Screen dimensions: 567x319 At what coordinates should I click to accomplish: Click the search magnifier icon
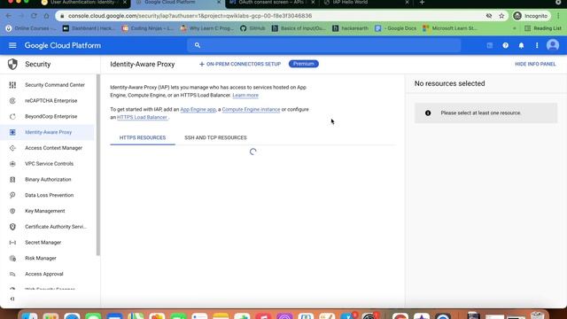tap(197, 45)
